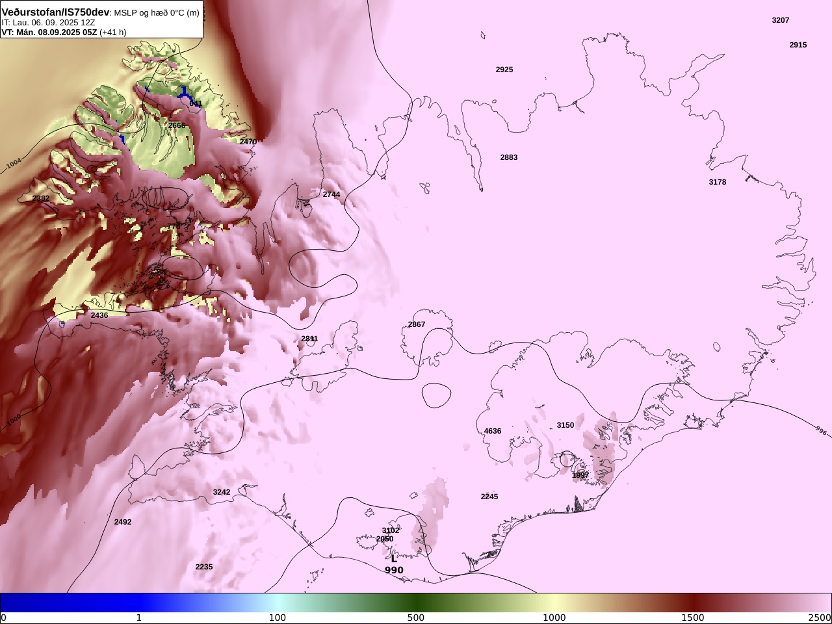Viewport: 832px width, 624px height.
Task: Click the '0' tick on color scale
Action: point(3,617)
